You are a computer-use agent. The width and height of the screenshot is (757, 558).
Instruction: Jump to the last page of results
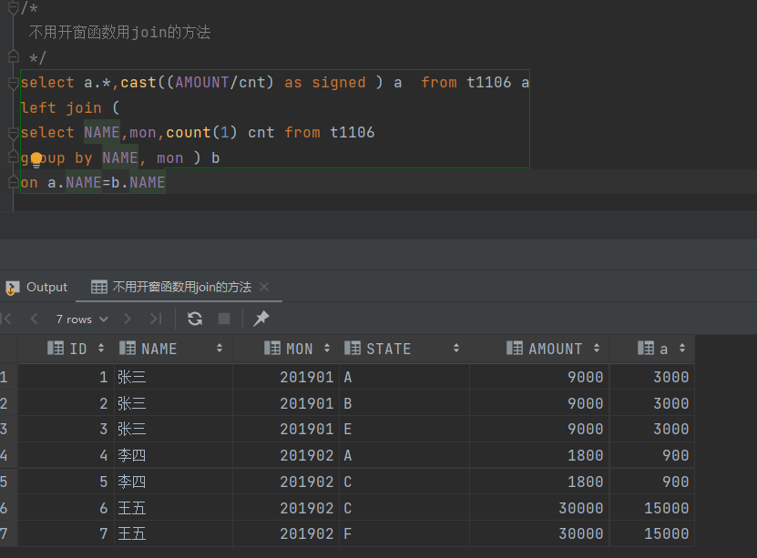click(x=153, y=319)
